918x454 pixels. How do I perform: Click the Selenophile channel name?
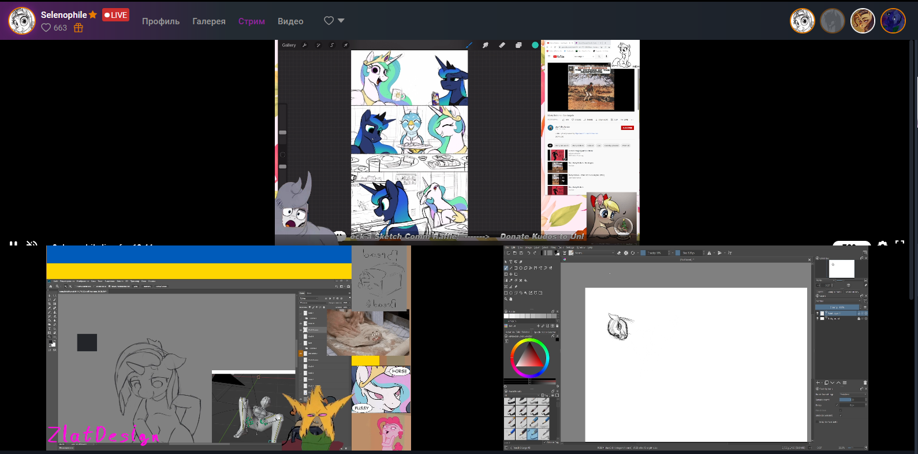[64, 15]
